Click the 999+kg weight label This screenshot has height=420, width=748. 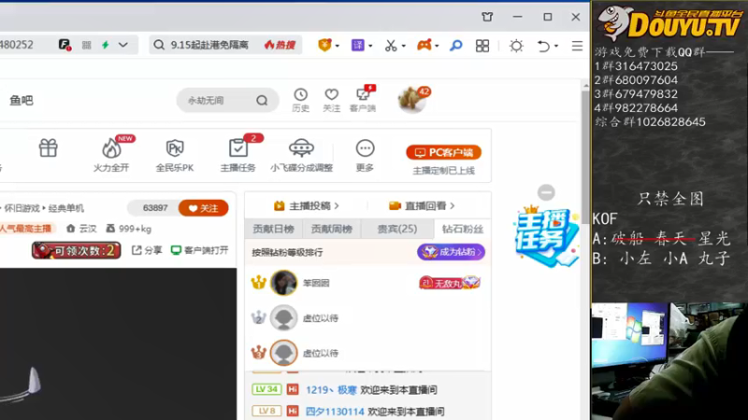tap(129, 229)
